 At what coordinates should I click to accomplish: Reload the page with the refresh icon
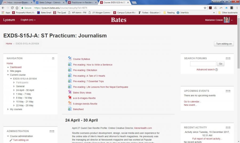pos(12,8)
